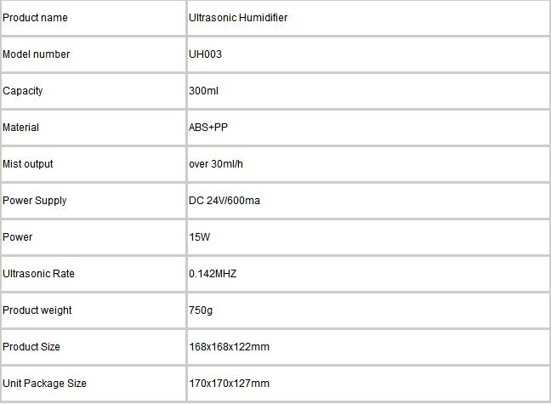Image resolution: width=551 pixels, height=404 pixels.
Task: Select the 15W power value
Action: coord(200,237)
